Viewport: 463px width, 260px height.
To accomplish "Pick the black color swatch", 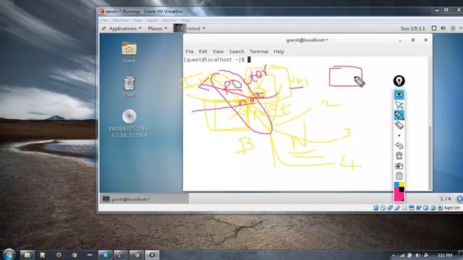I will coord(402,189).
